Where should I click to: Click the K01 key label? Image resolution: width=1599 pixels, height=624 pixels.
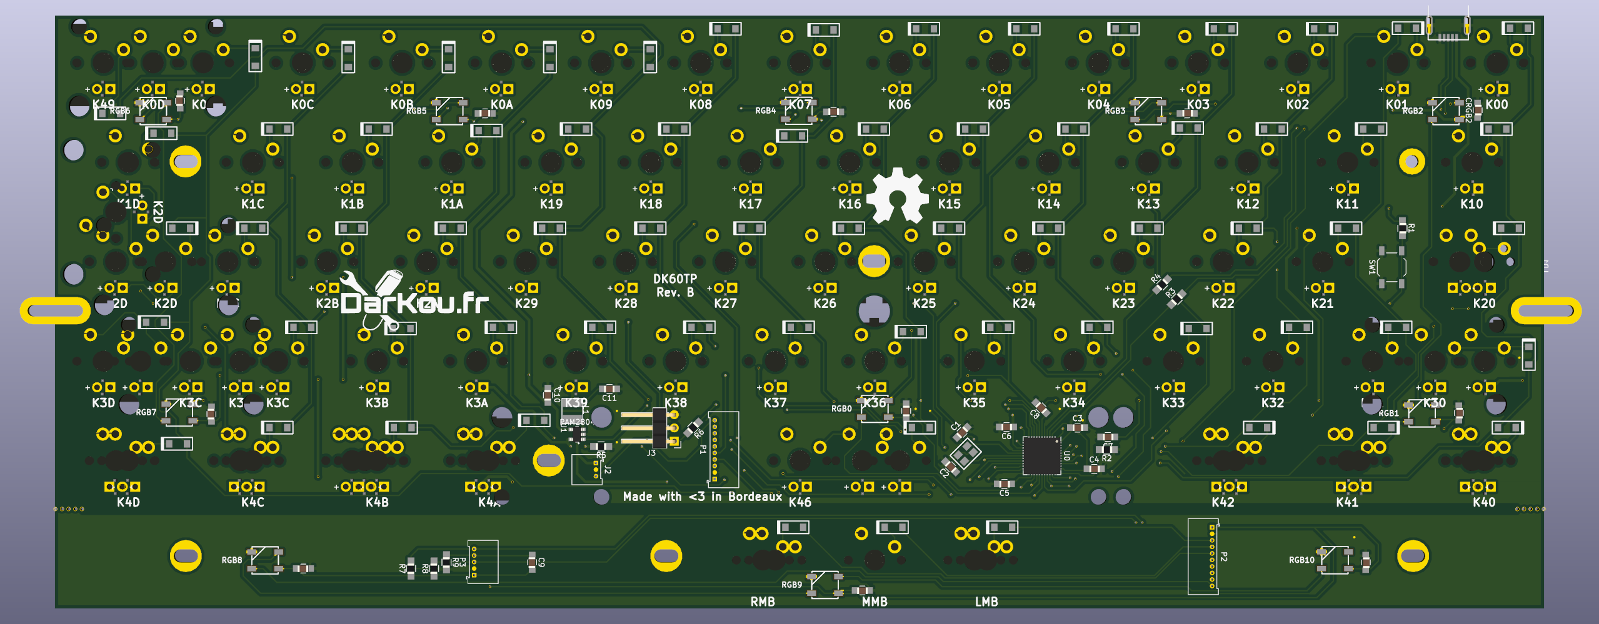pos(1396,104)
